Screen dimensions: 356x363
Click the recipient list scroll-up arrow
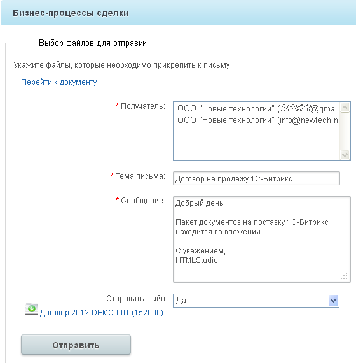pyautogui.click(x=345, y=108)
